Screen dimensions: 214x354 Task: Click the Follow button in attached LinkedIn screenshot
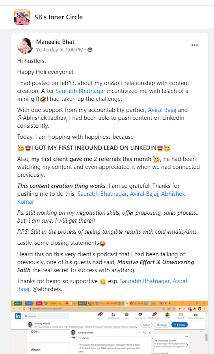(x=180, y=325)
